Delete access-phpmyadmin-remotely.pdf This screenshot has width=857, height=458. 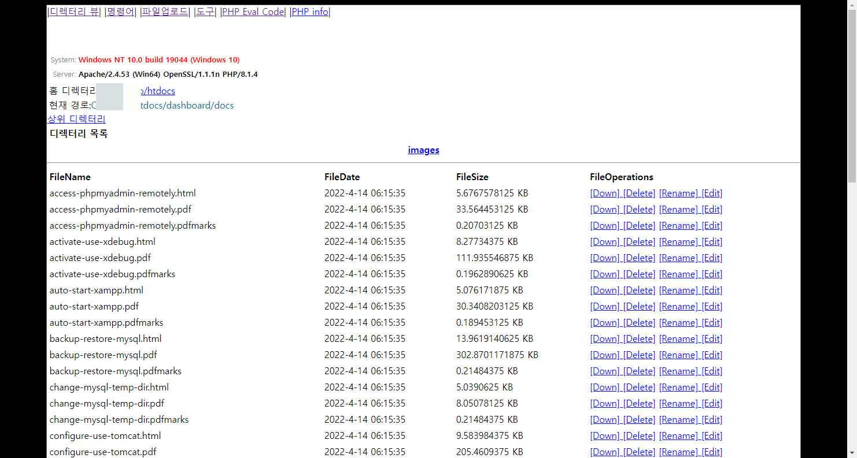click(639, 209)
